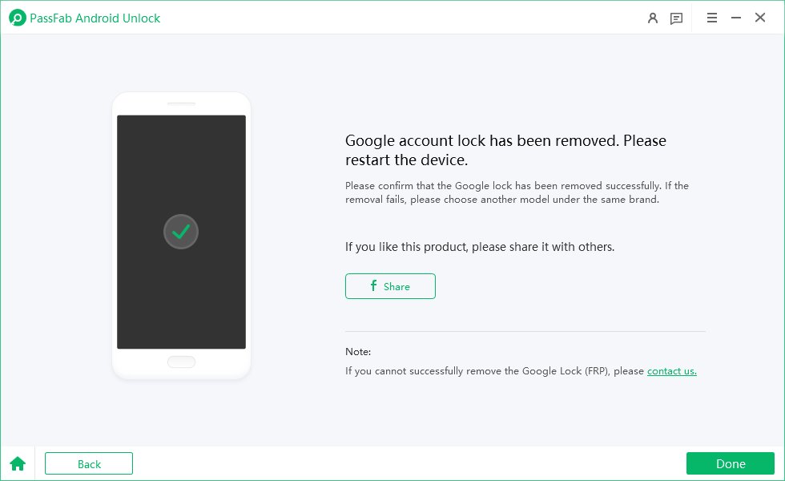Open the feedback chat icon
The width and height of the screenshot is (785, 481).
click(x=676, y=18)
